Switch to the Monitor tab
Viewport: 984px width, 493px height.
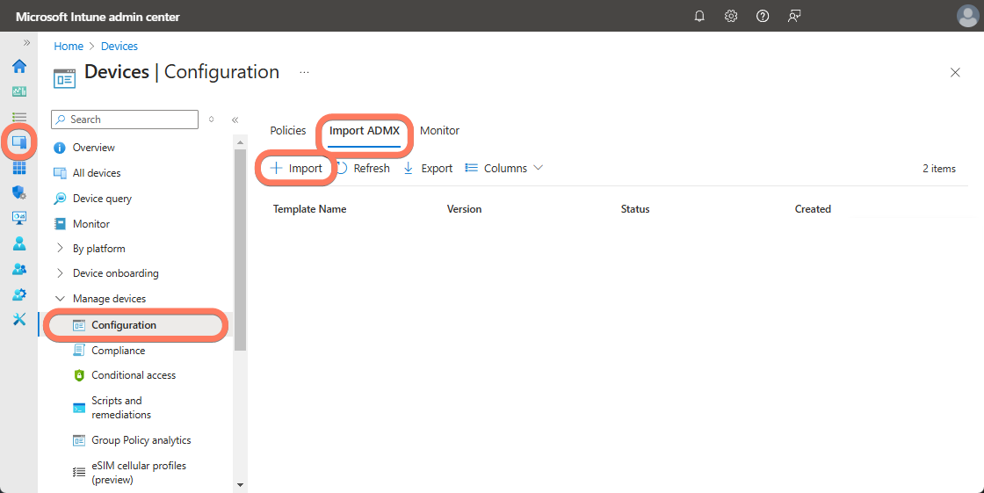[x=439, y=131]
